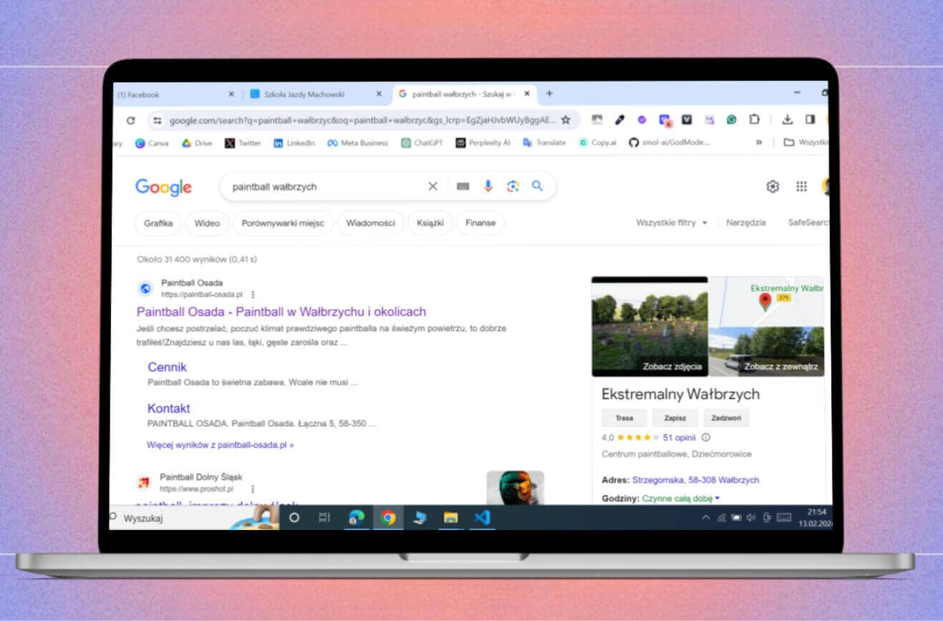Viewport: 943px width, 621px height.
Task: Open the eyedropper color picker extension
Action: (x=619, y=120)
